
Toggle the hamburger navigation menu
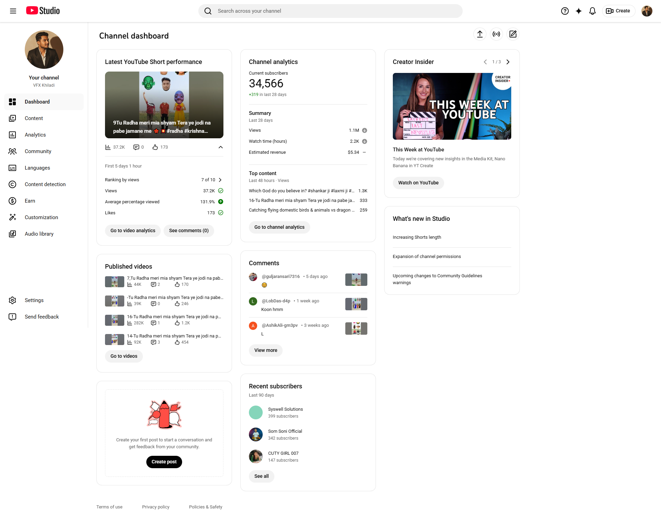[x=13, y=11]
